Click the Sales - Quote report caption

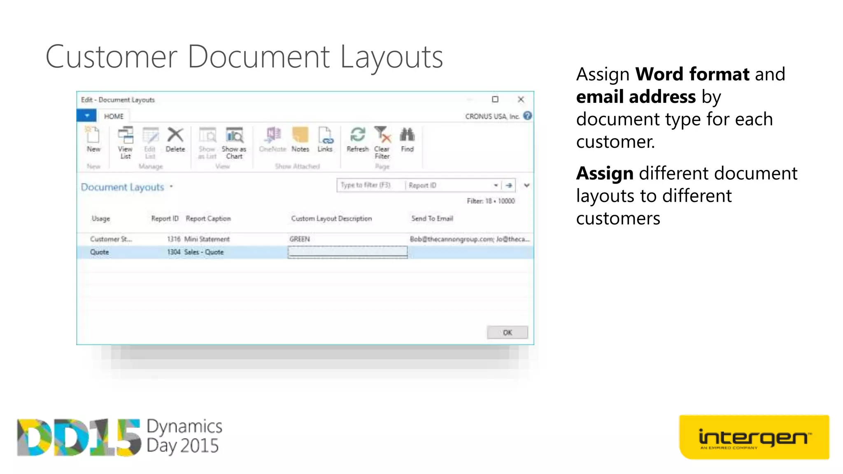coord(204,252)
